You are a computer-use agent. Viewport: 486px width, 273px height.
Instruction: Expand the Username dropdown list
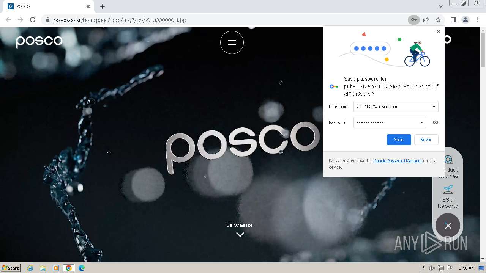point(434,107)
